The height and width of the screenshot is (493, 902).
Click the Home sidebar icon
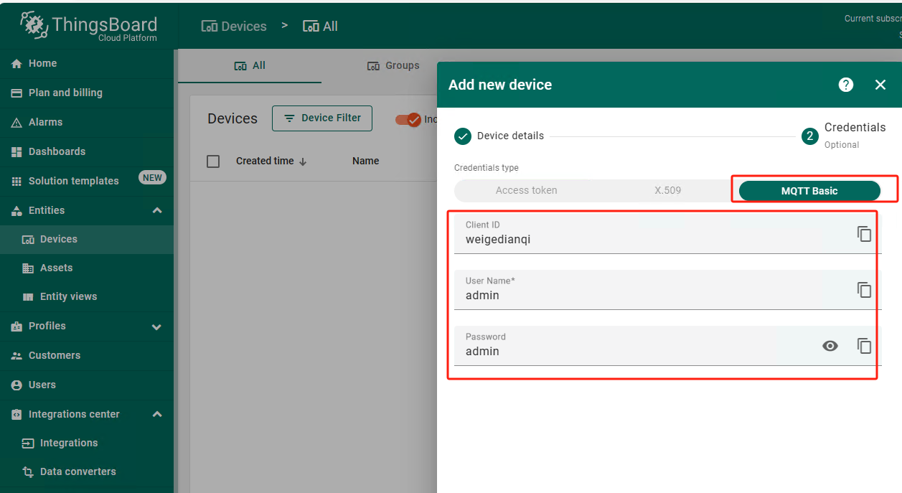tap(17, 64)
